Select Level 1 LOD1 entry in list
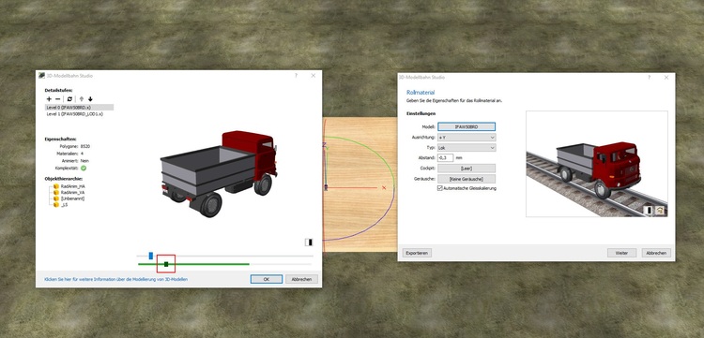 74,114
